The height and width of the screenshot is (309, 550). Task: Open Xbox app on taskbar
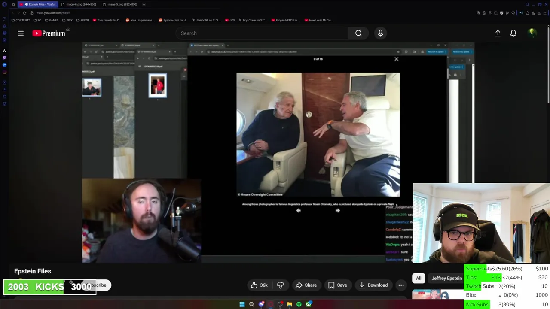pos(309,304)
